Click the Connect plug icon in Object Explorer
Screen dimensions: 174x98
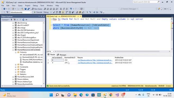(x=11, y=20)
